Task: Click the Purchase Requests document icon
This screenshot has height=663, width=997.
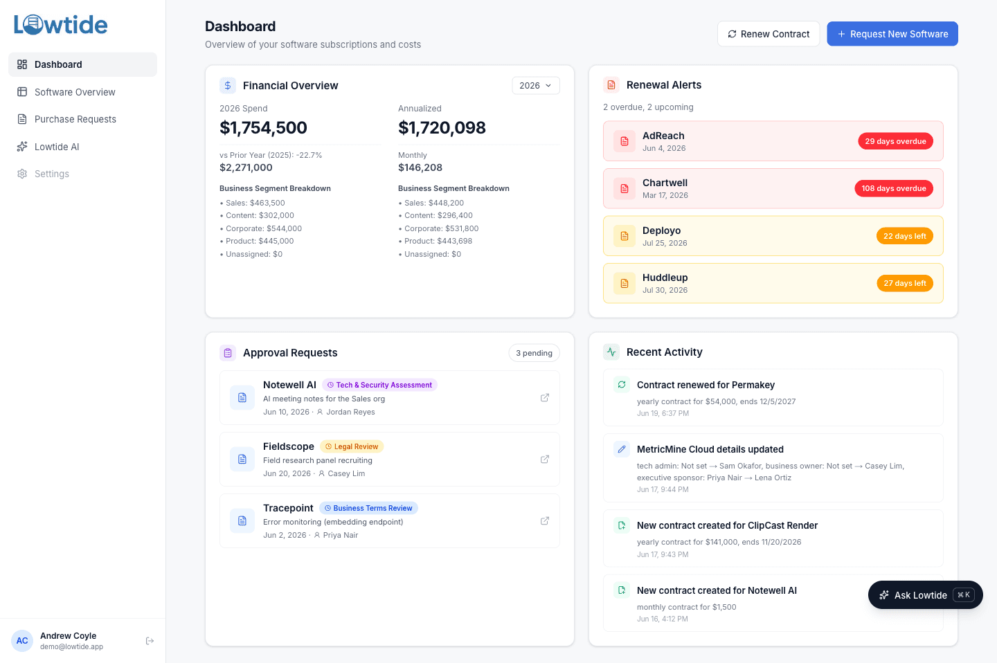Action: (x=22, y=119)
